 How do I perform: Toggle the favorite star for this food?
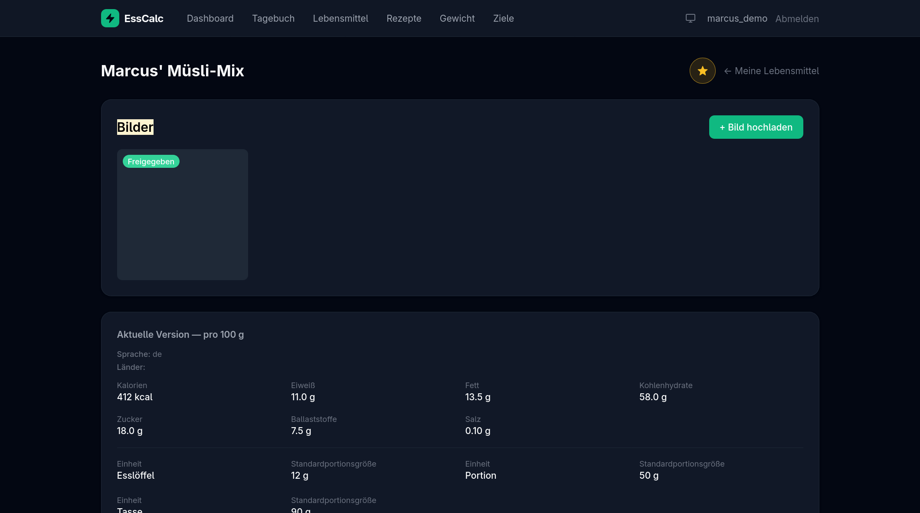702,71
